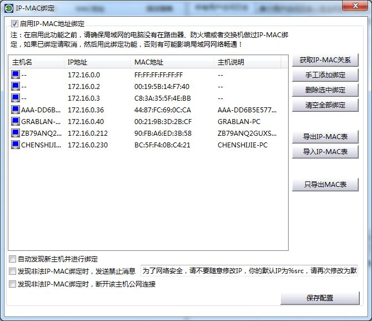Click the computer icon beside 172.16.0.3
This screenshot has width=372, height=321.
point(16,98)
